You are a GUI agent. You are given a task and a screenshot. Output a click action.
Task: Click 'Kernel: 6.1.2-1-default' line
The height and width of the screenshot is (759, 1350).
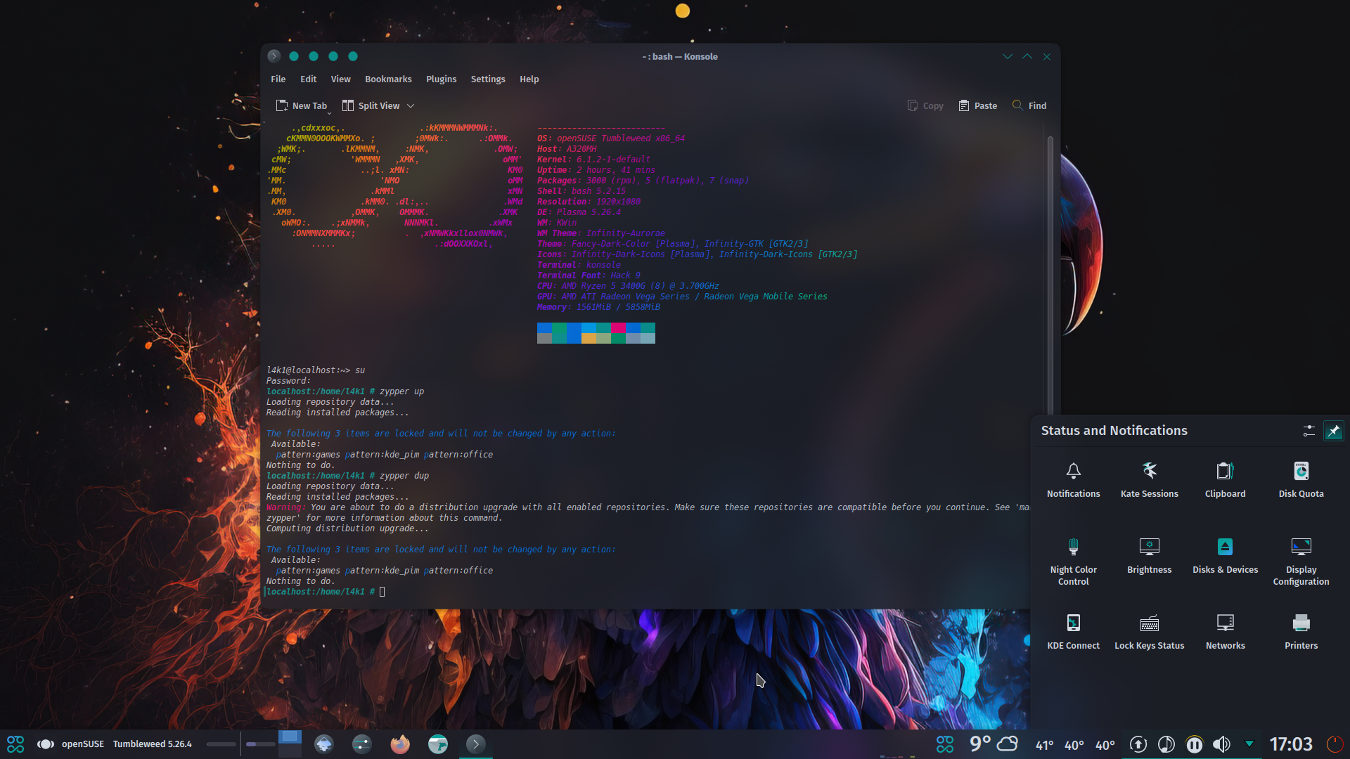(x=593, y=160)
